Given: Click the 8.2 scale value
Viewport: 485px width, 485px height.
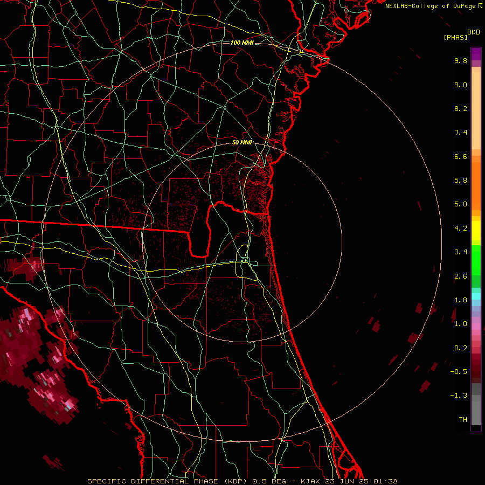Looking at the screenshot, I should click(x=461, y=108).
